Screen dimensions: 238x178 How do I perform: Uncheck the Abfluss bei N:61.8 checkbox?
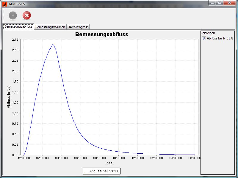tap(204, 39)
